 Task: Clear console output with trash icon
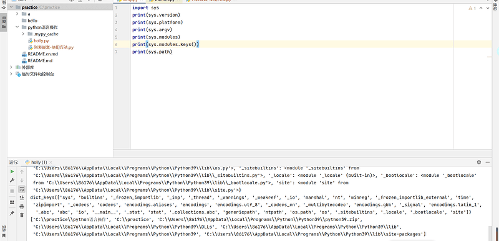tap(22, 215)
